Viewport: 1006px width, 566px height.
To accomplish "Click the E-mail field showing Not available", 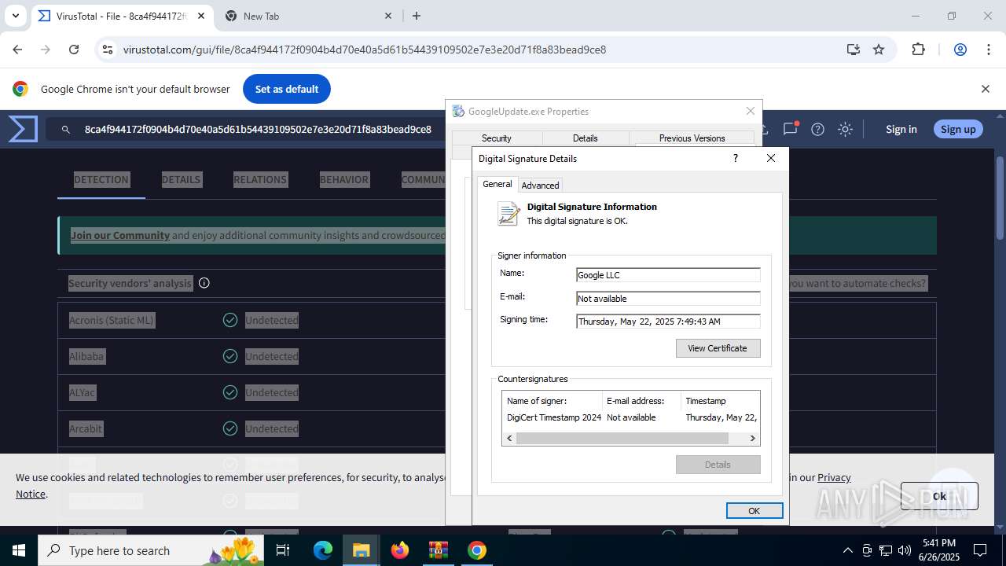I will 668,299.
